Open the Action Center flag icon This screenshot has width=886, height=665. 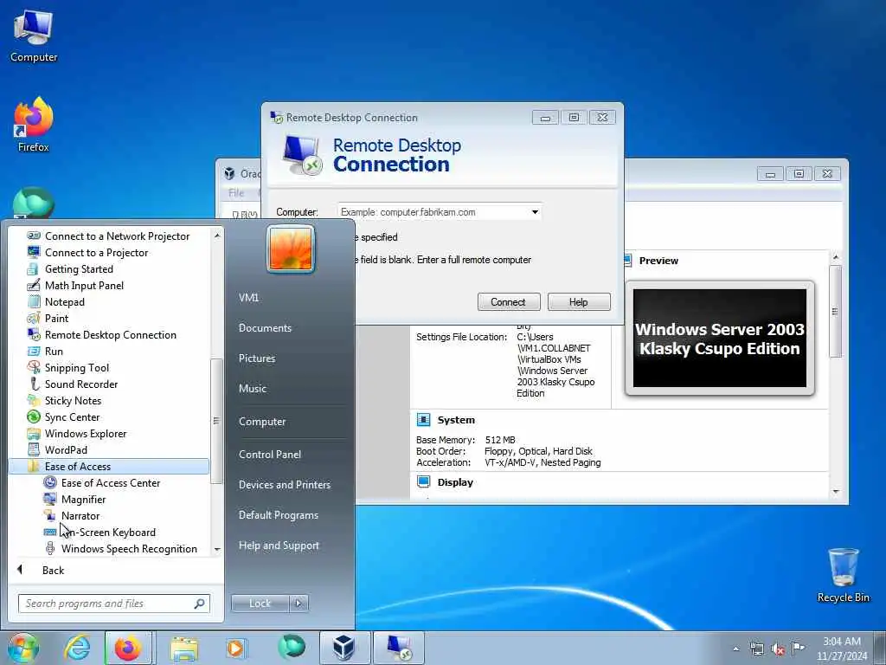[798, 649]
